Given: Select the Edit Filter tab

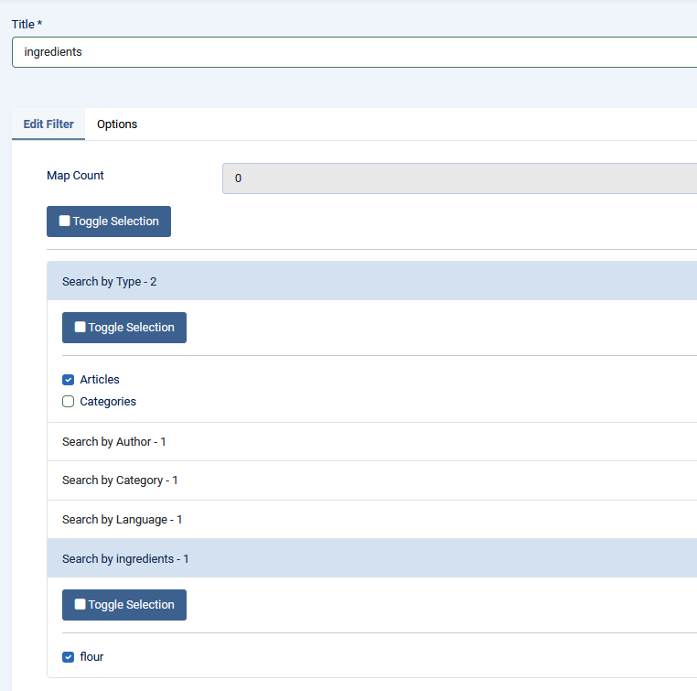Looking at the screenshot, I should [x=48, y=124].
